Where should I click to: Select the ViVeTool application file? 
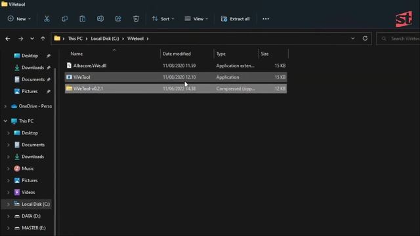(x=176, y=77)
